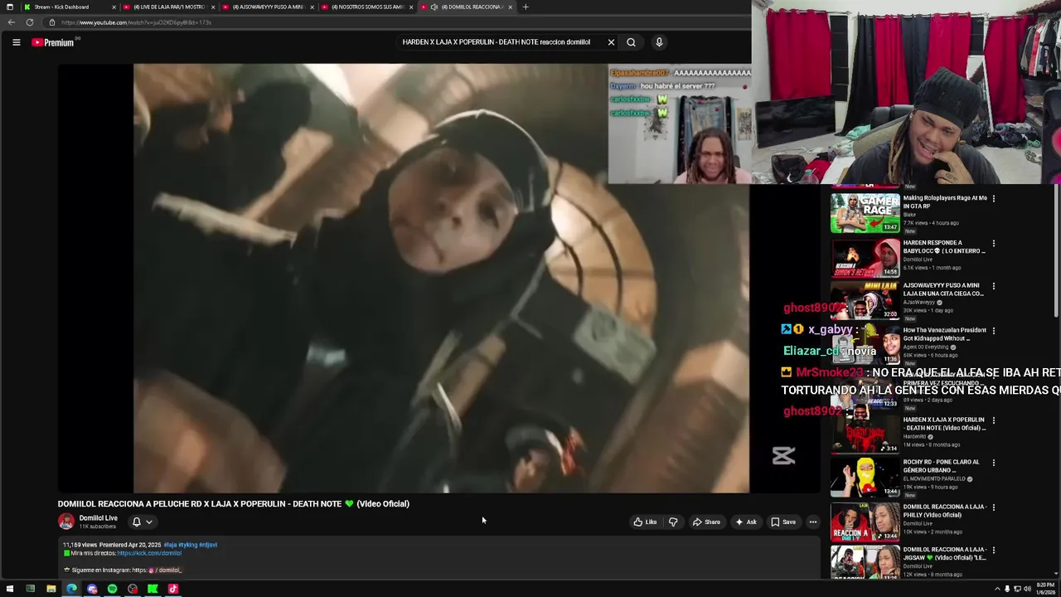Open the menu for HARDEN X LAJA X POPERULIN
The height and width of the screenshot is (597, 1061).
point(994,420)
